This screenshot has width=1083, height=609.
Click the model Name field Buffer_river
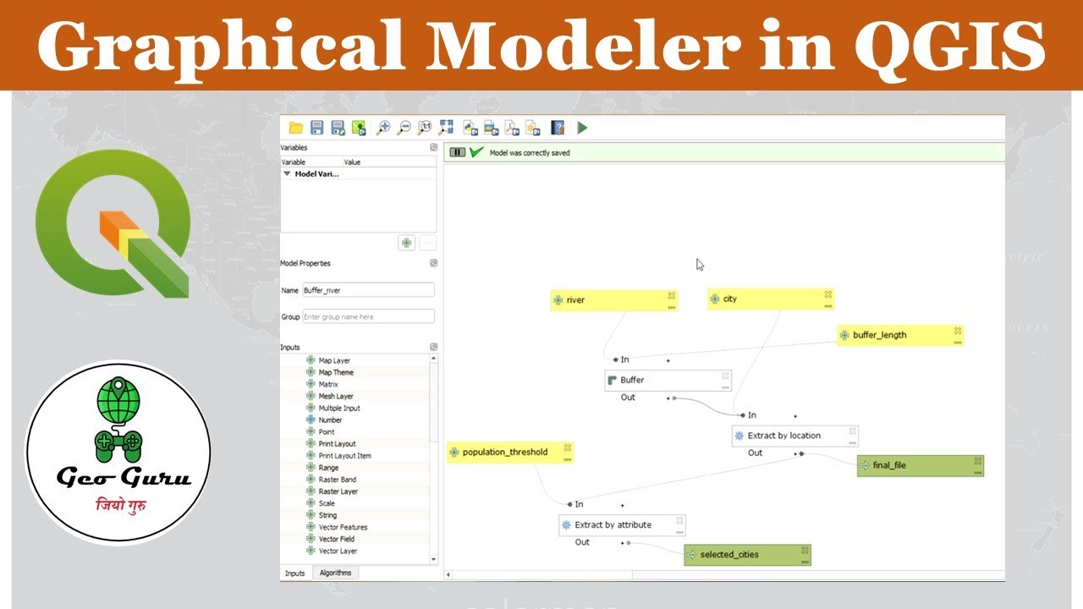(x=368, y=290)
